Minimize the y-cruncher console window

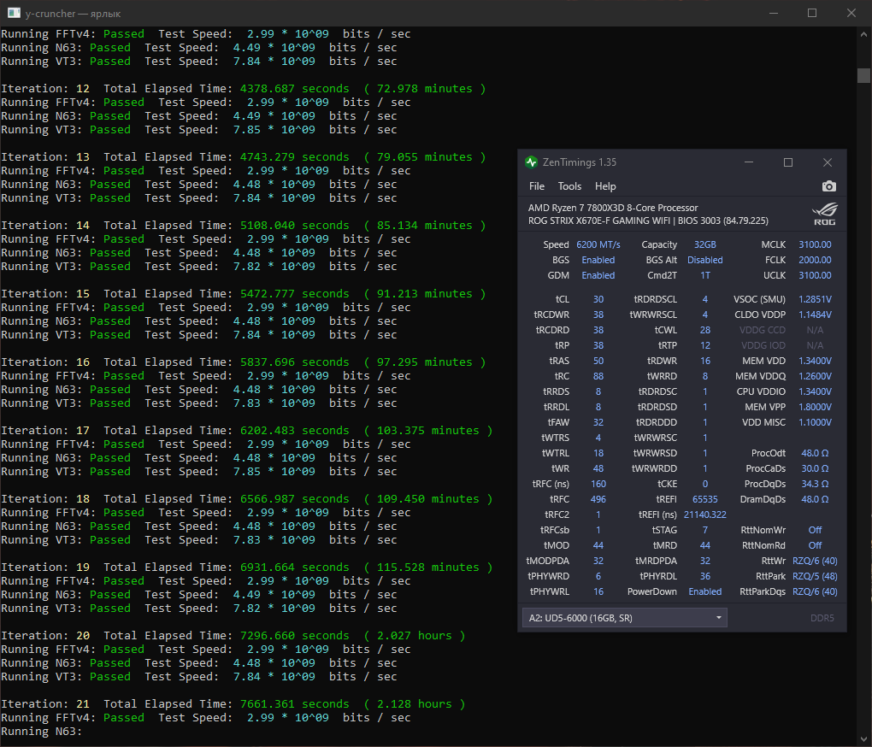click(773, 13)
